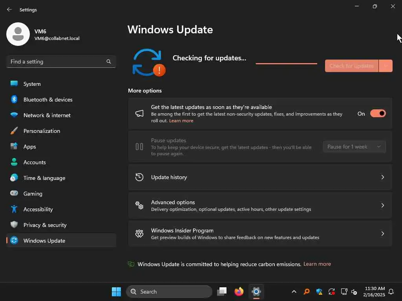
Task: Open the System settings category
Action: click(x=61, y=84)
